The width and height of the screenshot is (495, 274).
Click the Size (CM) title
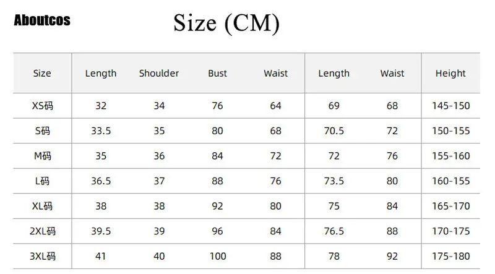(226, 23)
